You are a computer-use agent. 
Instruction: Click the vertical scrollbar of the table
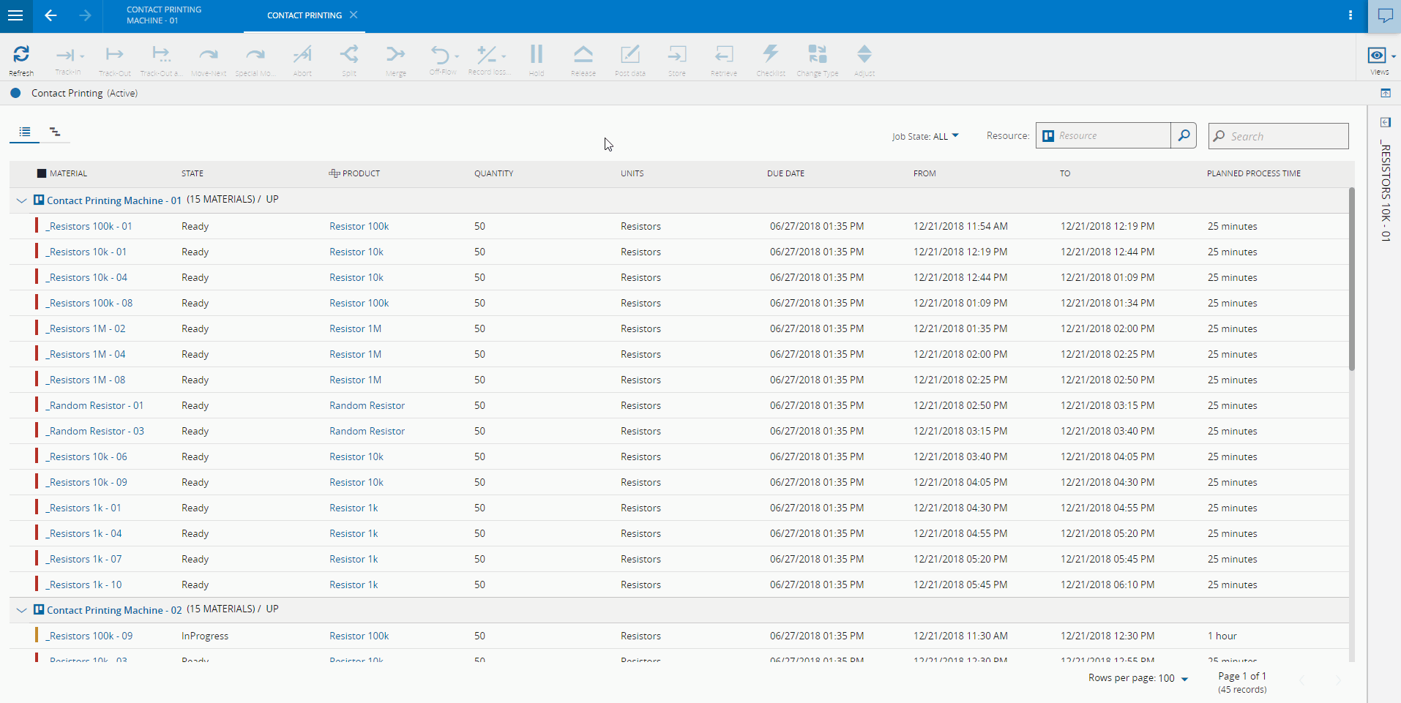tap(1351, 278)
